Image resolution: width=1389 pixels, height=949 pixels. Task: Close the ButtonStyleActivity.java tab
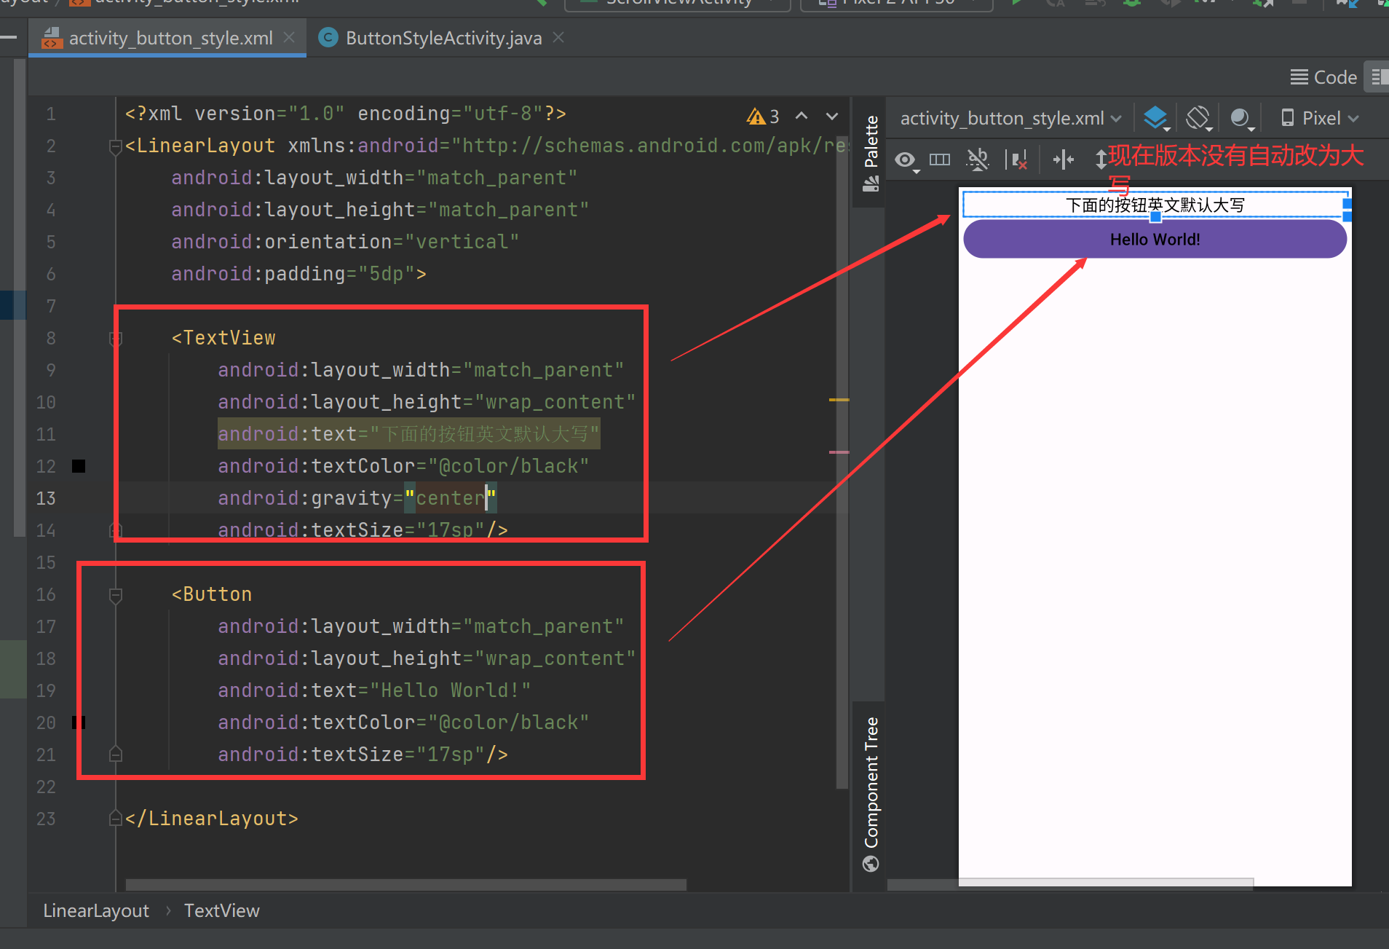558,37
